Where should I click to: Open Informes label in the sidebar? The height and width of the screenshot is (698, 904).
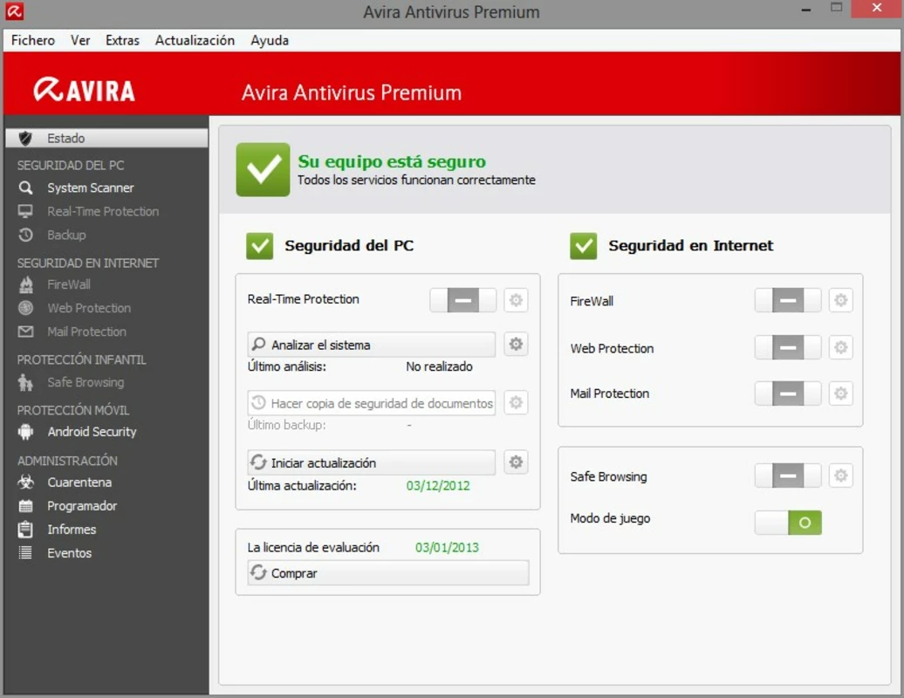(x=72, y=529)
